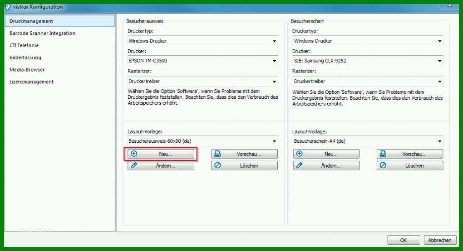Select Druckmanagement in the sidebar

tap(59, 21)
